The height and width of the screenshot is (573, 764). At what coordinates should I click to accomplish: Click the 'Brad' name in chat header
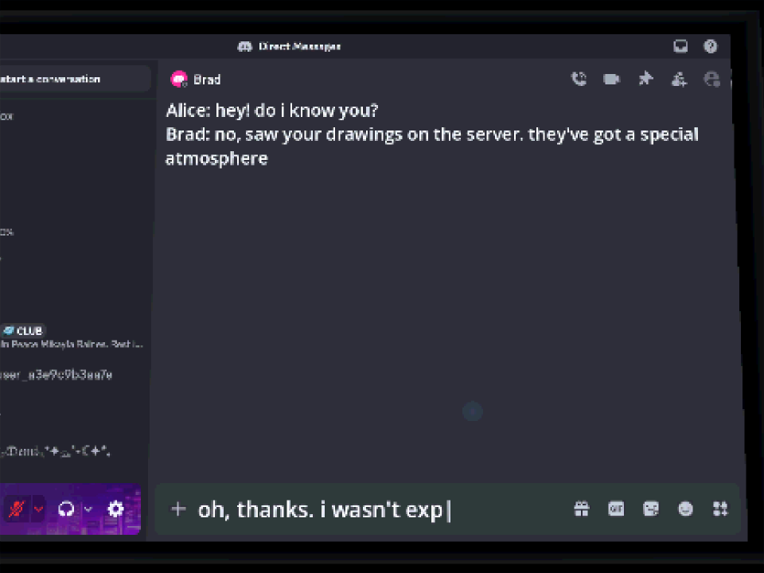pos(207,80)
